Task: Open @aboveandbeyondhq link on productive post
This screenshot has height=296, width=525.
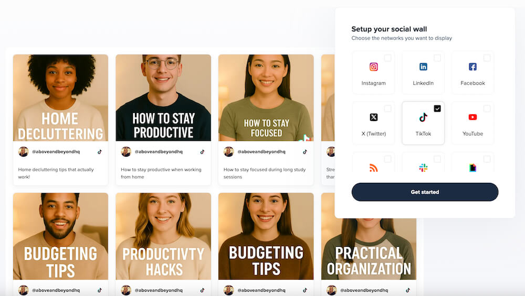Action: pyautogui.click(x=159, y=152)
